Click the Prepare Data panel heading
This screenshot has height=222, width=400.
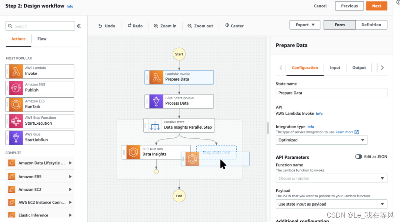pyautogui.click(x=291, y=46)
